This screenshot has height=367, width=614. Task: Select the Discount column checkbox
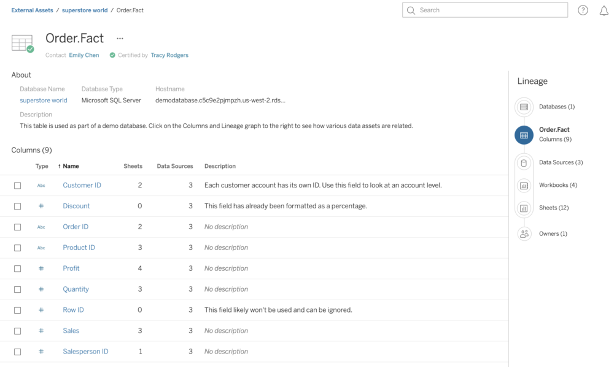pyautogui.click(x=17, y=206)
